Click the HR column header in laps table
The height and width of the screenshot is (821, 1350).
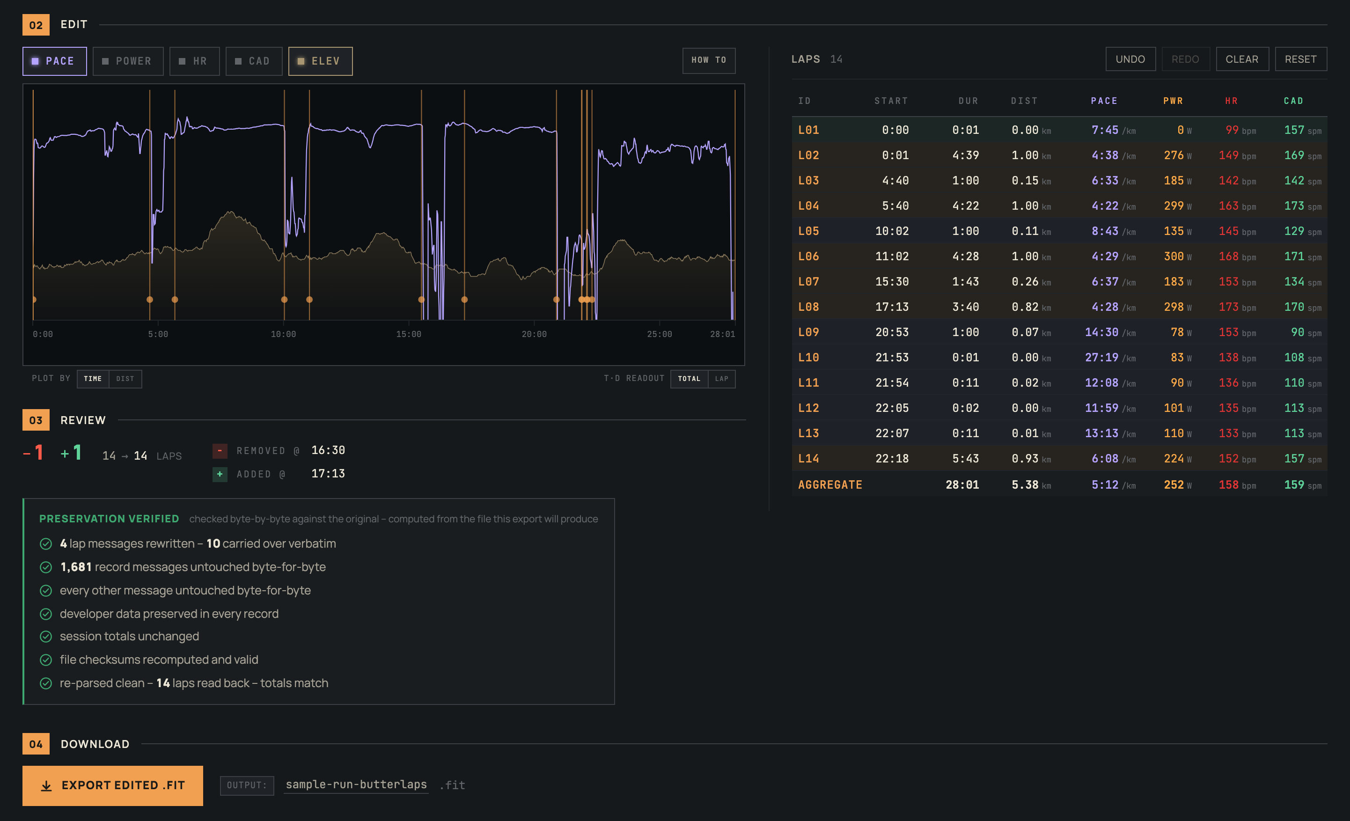pyautogui.click(x=1231, y=101)
